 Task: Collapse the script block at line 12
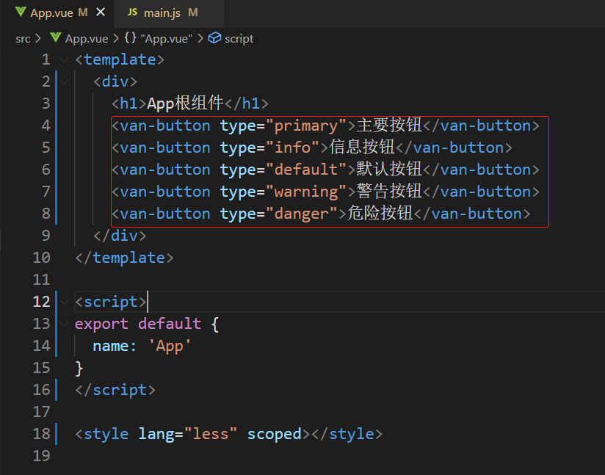coord(64,302)
